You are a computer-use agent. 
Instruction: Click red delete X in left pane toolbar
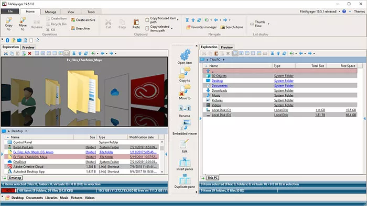(29, 53)
